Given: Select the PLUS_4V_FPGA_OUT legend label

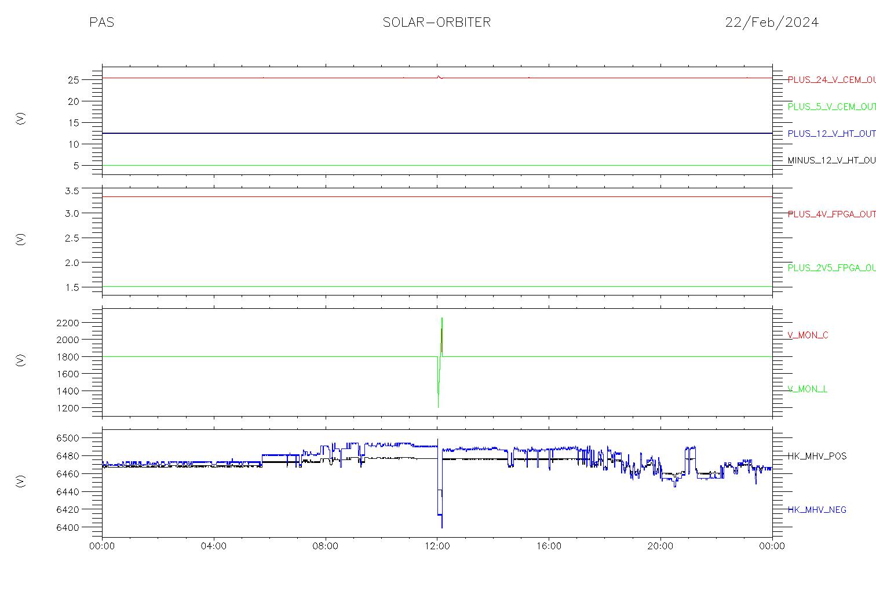Looking at the screenshot, I should coord(831,214).
